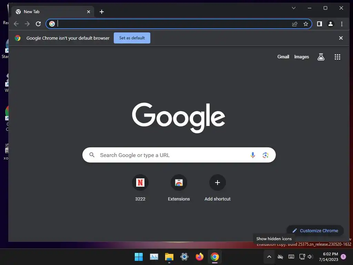Viewport: 353px width, 265px height.
Task: Open File Explorer from taskbar
Action: pos(169,257)
